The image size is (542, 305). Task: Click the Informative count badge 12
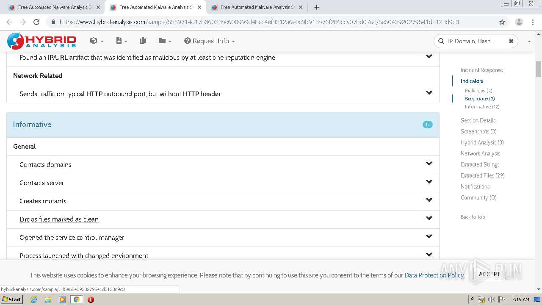pyautogui.click(x=427, y=125)
